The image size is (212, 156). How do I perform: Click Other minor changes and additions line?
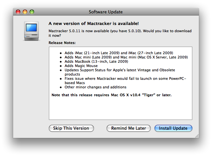(x=95, y=87)
